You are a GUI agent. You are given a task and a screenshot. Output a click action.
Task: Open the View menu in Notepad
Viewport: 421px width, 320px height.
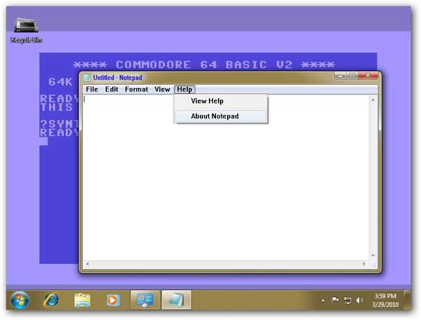tap(162, 89)
